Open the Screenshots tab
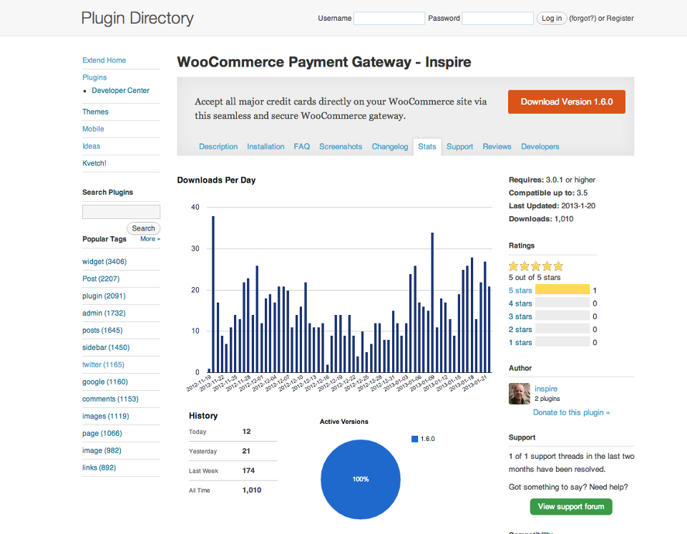 [341, 147]
